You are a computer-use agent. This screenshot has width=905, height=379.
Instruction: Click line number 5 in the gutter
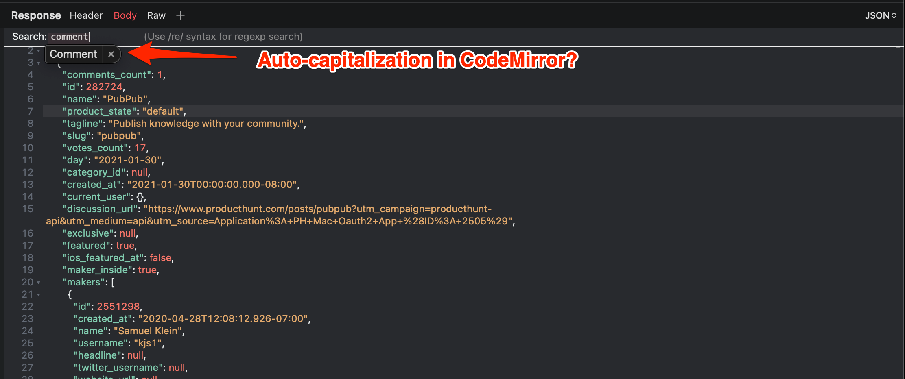30,87
